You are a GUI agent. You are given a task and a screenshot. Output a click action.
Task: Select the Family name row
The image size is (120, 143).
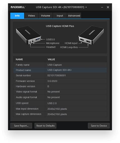click(60, 65)
